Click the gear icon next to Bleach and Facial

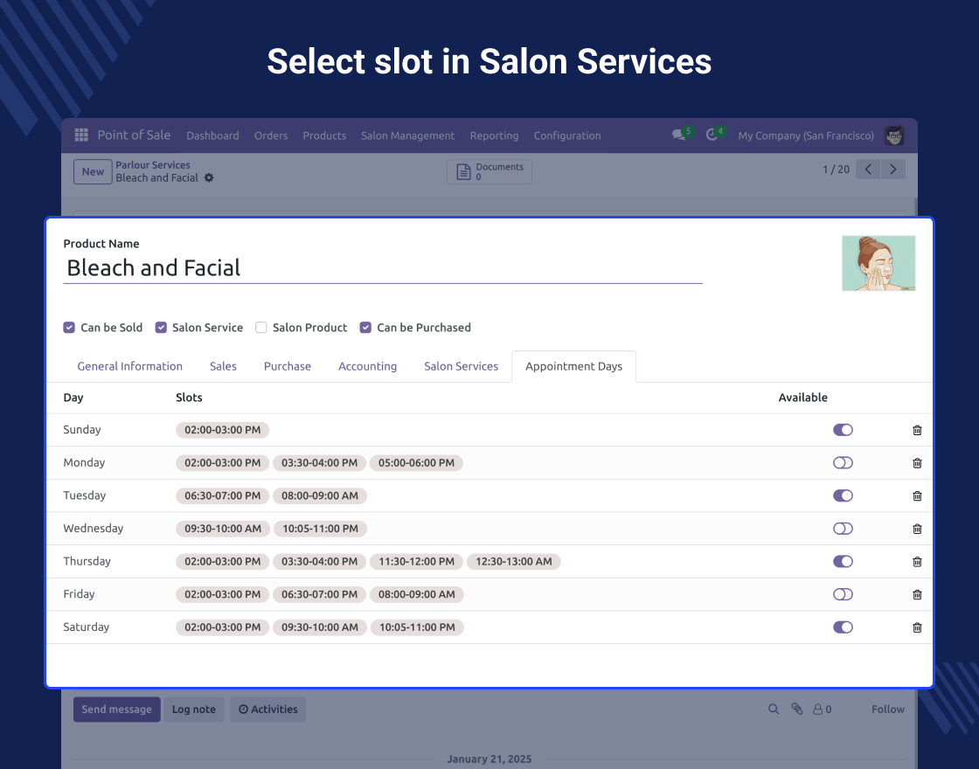click(209, 178)
